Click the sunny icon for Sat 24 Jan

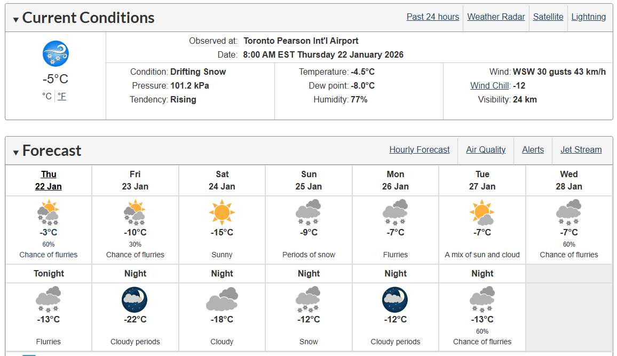pos(222,212)
